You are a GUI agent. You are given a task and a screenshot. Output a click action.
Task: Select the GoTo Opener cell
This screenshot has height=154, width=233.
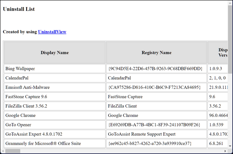pos(55,125)
